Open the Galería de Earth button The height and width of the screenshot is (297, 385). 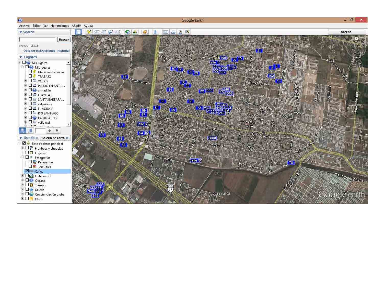[x=55, y=138]
